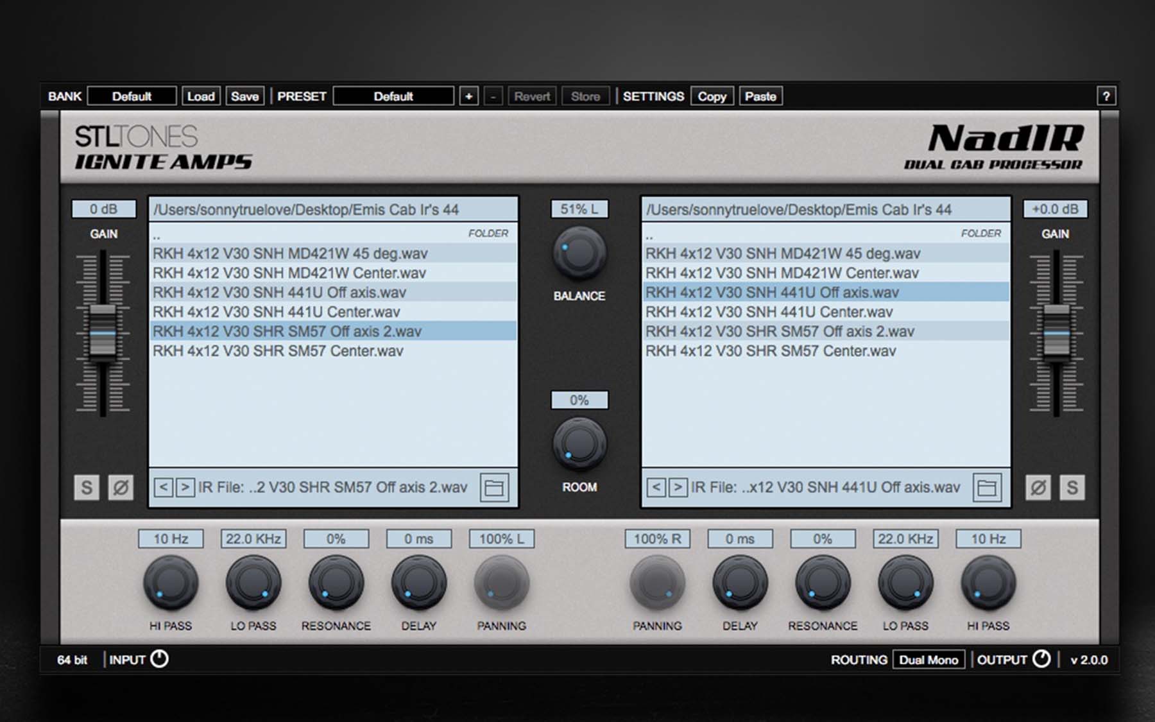The height and width of the screenshot is (722, 1155).
Task: Click the right GAIN fader handle
Action: click(x=1056, y=334)
